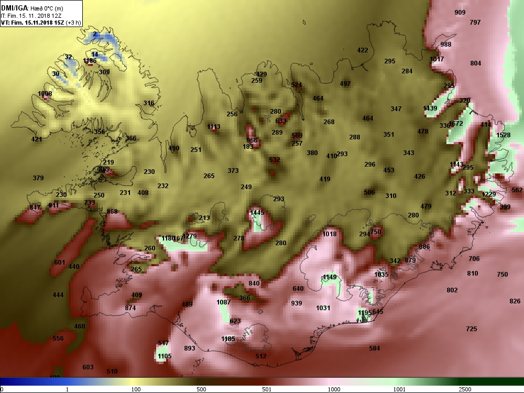
Task: Click the map value '1113'
Action: 214,127
